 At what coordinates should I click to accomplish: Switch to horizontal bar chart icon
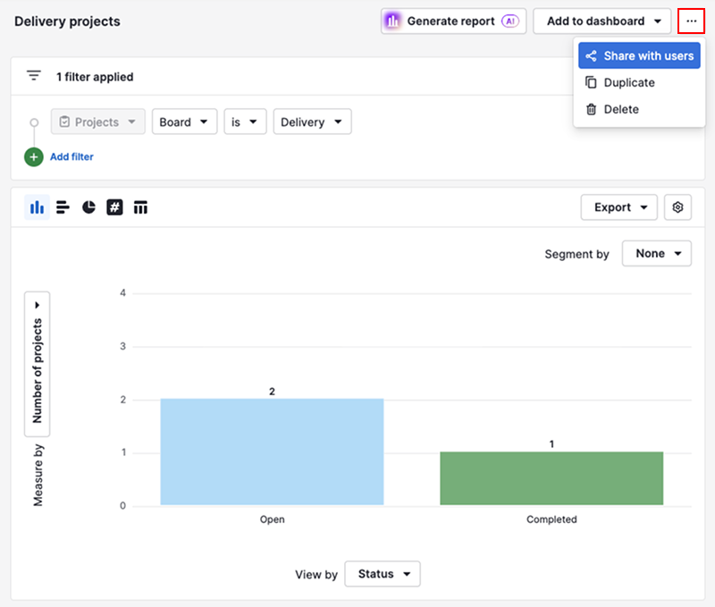(63, 207)
